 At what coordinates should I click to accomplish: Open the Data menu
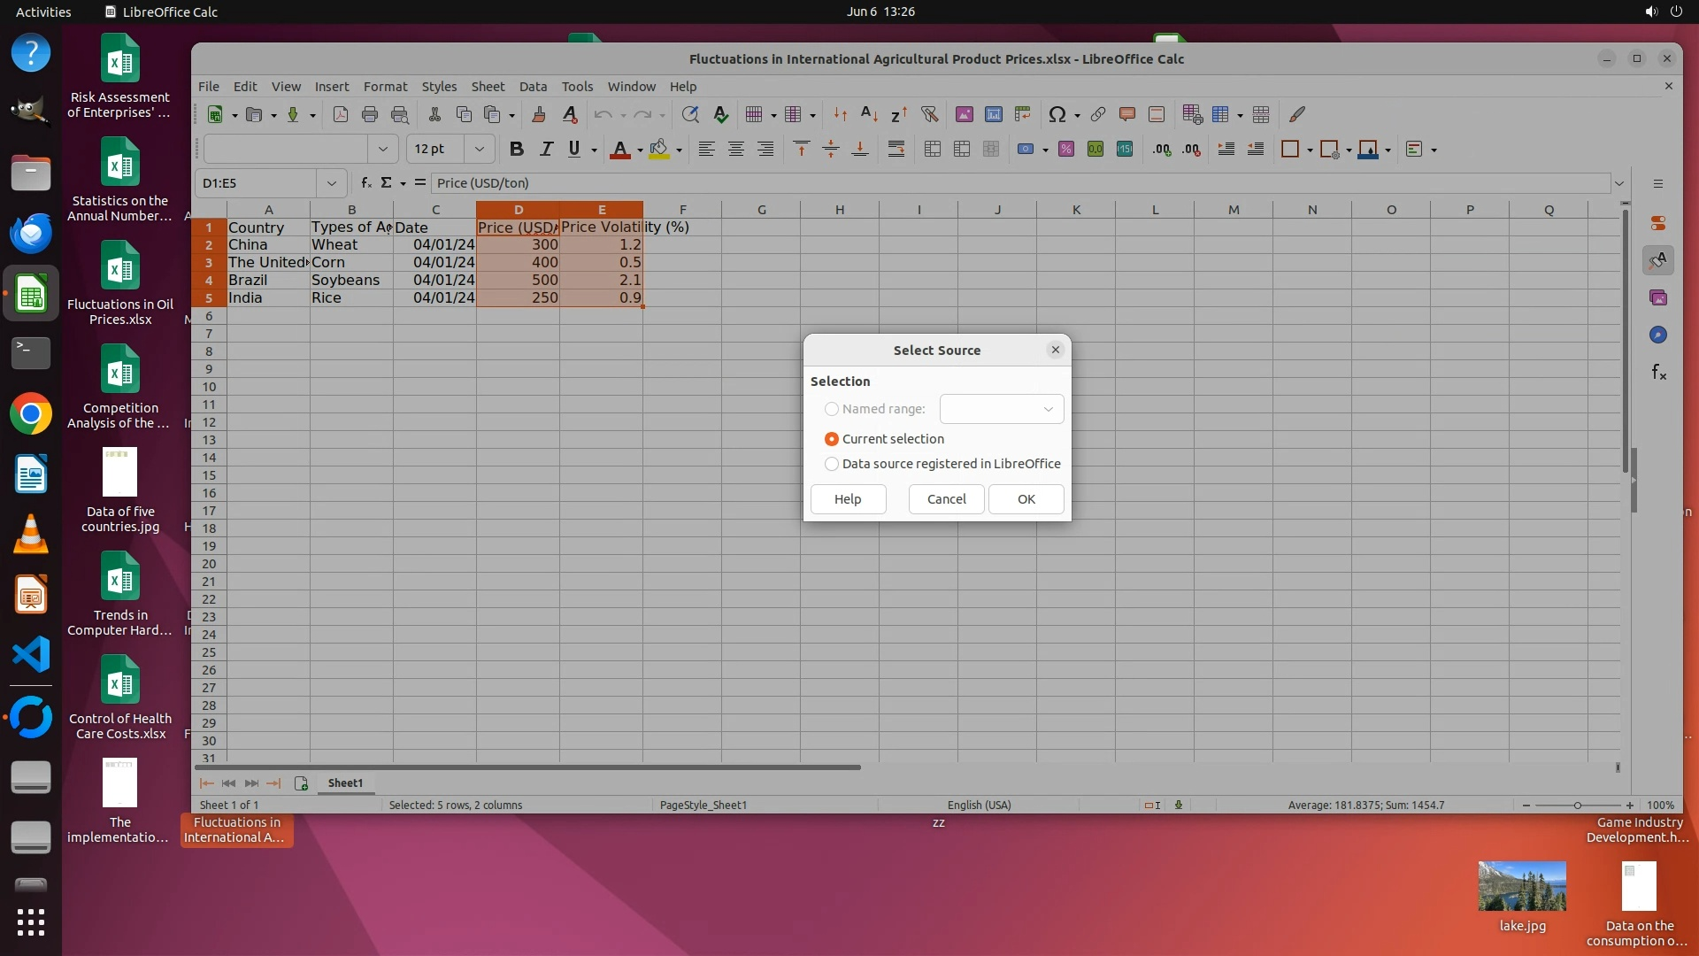click(x=533, y=87)
